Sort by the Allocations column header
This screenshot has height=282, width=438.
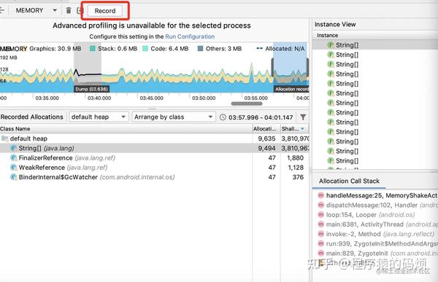[x=266, y=129]
